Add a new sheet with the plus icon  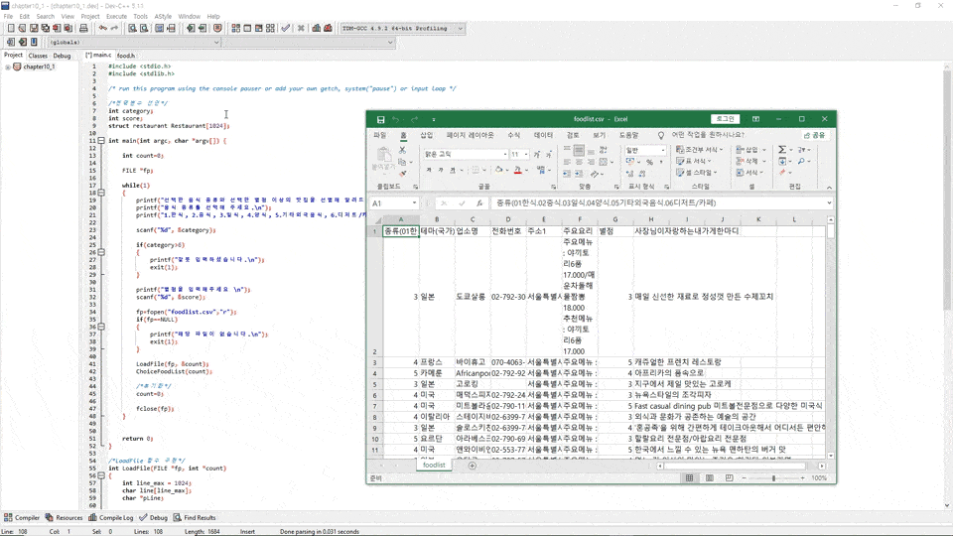coord(473,466)
